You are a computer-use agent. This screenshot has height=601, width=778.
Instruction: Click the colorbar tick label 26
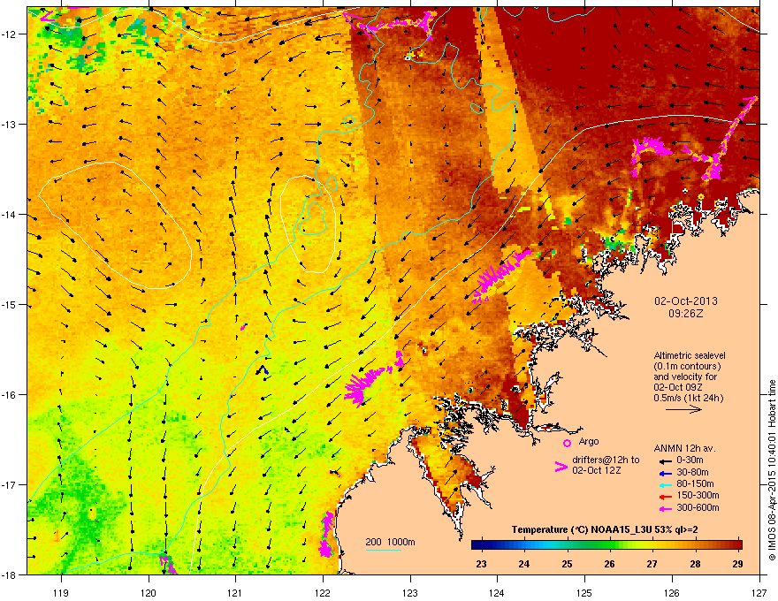click(610, 564)
